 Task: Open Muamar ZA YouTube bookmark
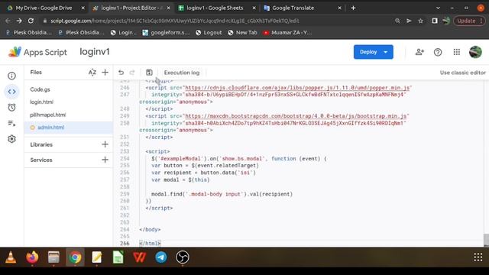click(287, 32)
